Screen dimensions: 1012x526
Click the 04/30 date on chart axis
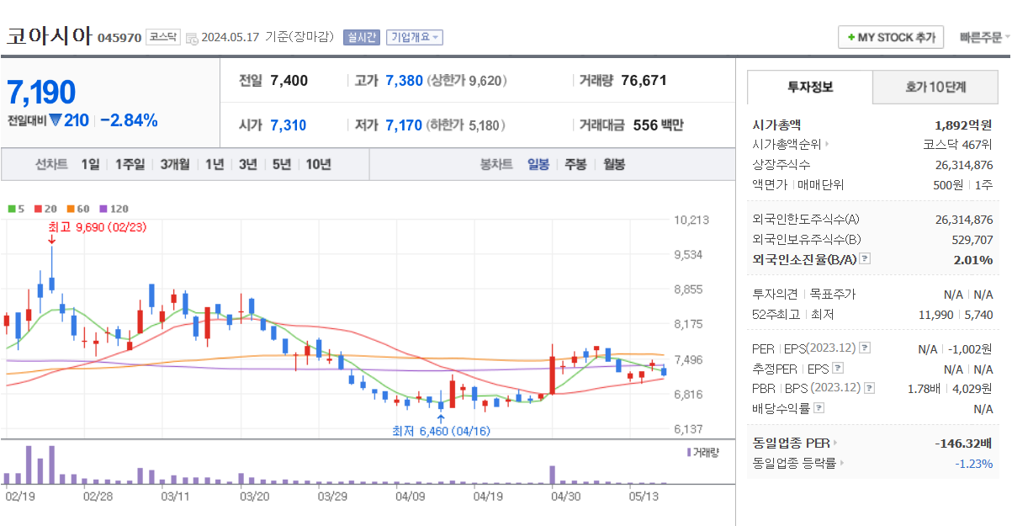564,497
